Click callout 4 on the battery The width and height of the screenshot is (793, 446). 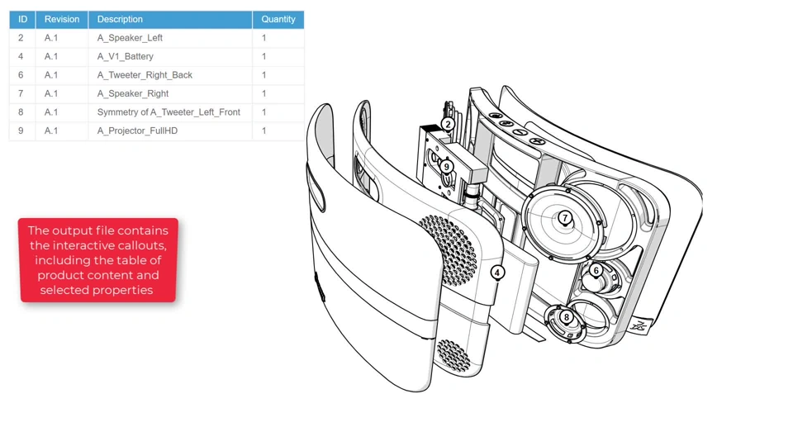click(497, 273)
